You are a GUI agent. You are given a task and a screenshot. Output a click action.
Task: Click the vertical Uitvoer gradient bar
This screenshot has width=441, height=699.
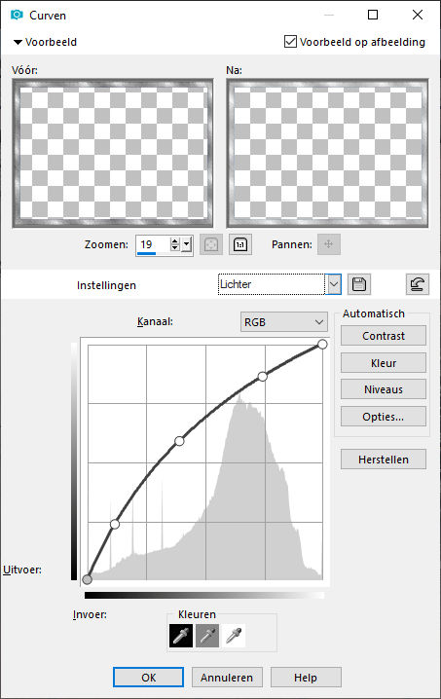(x=74, y=461)
